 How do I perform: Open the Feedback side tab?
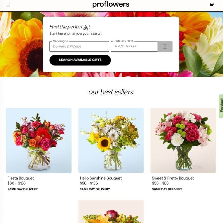[221, 106]
